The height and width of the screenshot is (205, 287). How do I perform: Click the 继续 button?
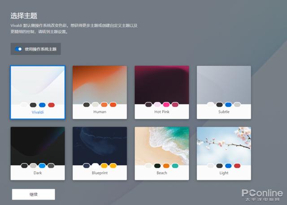34,194
